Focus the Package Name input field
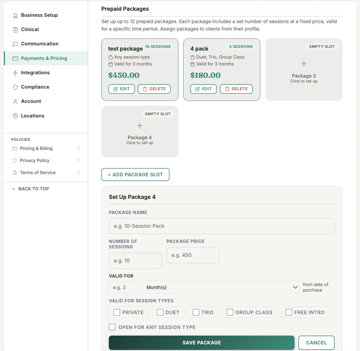 (222, 226)
